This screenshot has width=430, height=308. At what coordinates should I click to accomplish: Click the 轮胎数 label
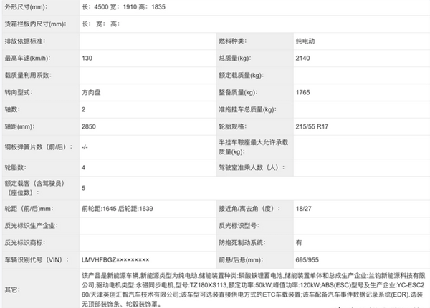(x=15, y=168)
